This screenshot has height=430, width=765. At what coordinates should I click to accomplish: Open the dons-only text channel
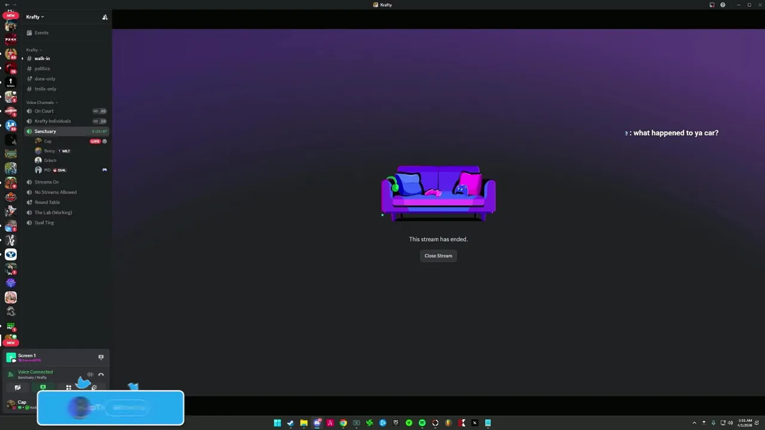point(66,79)
